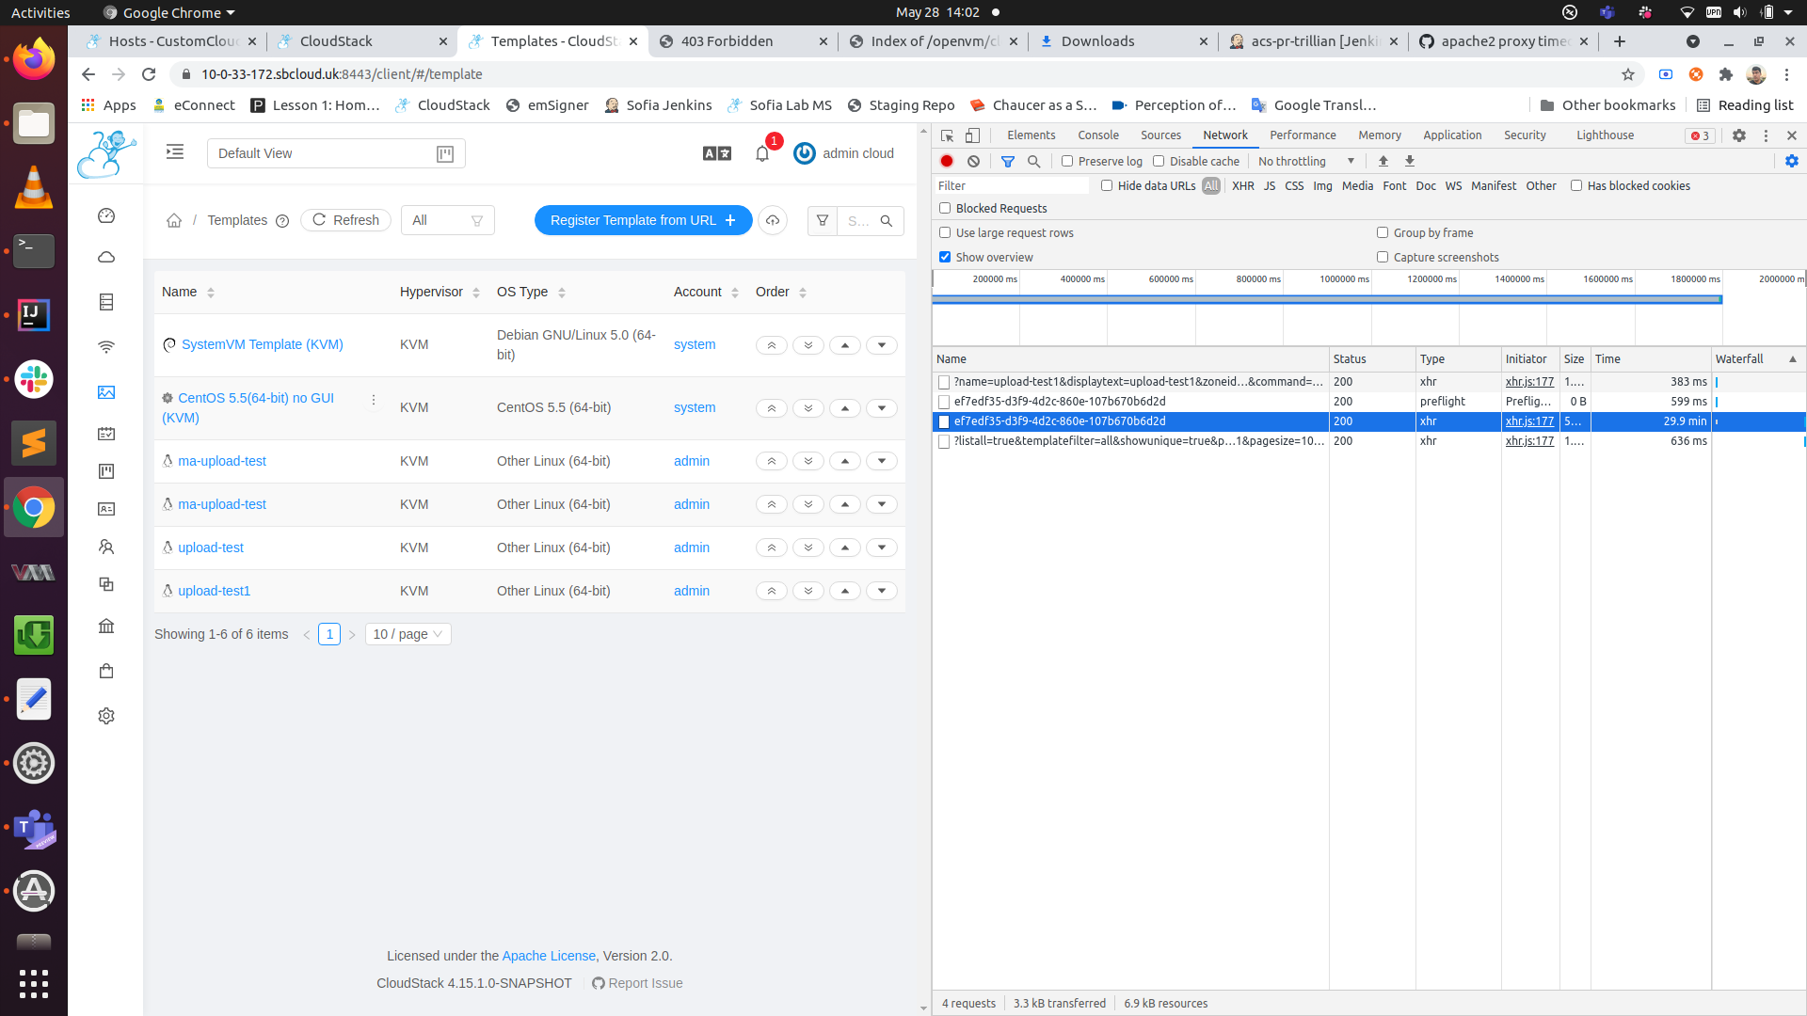Click the DevTools record network log button
1807x1016 pixels.
coord(947,162)
